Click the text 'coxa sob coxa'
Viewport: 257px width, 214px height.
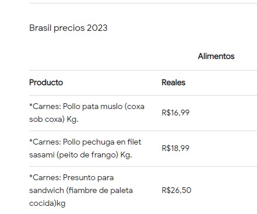[x=87, y=113]
